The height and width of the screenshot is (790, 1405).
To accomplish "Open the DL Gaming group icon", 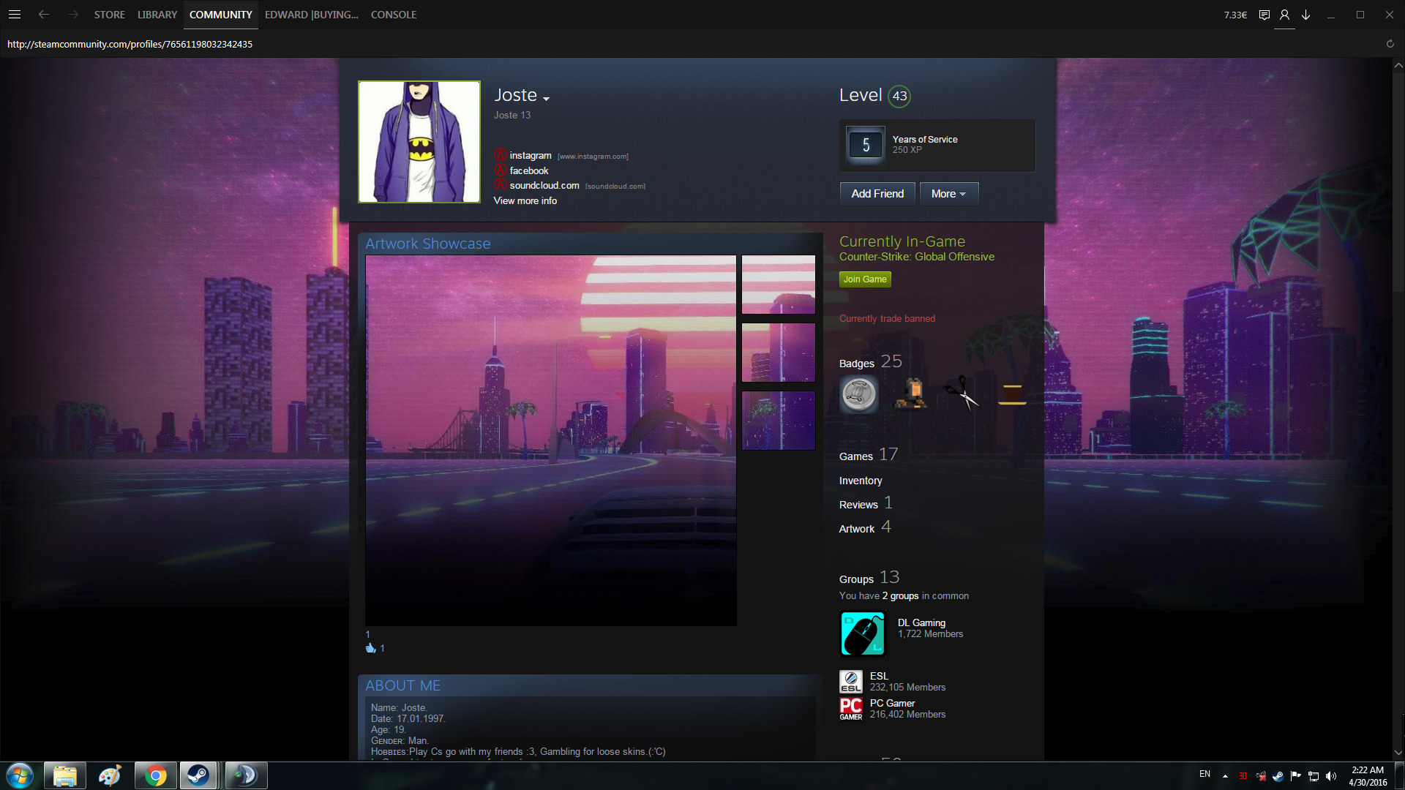I will click(863, 634).
